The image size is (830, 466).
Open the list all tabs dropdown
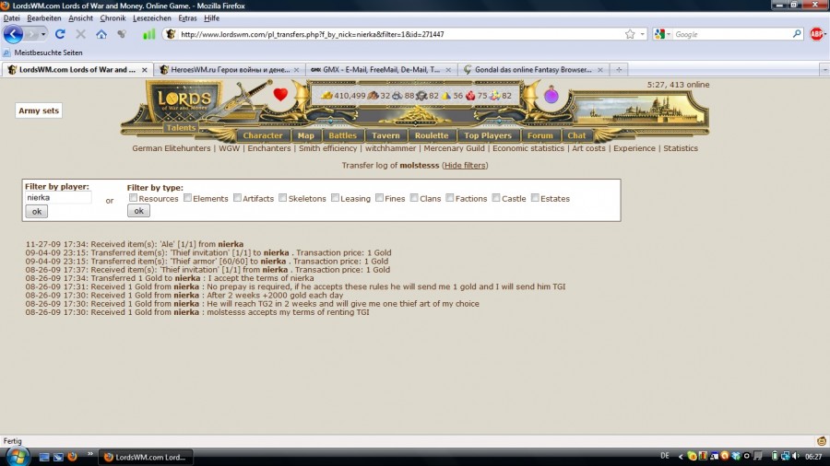[x=824, y=70]
